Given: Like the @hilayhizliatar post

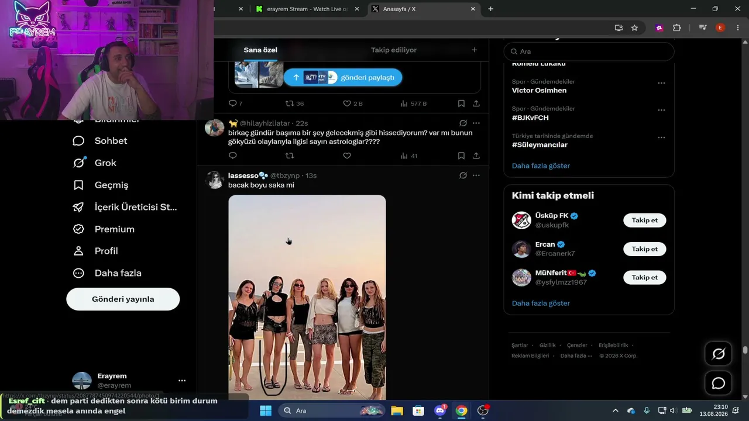Looking at the screenshot, I should tap(347, 156).
